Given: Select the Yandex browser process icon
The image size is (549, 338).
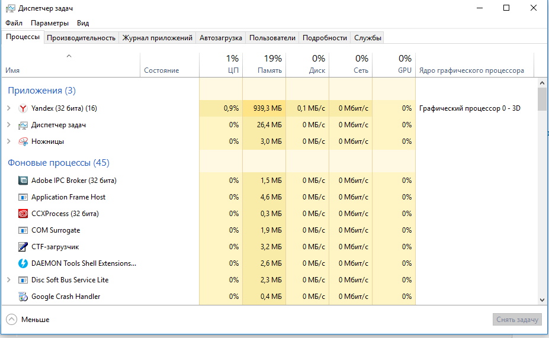Looking at the screenshot, I should pyautogui.click(x=23, y=108).
